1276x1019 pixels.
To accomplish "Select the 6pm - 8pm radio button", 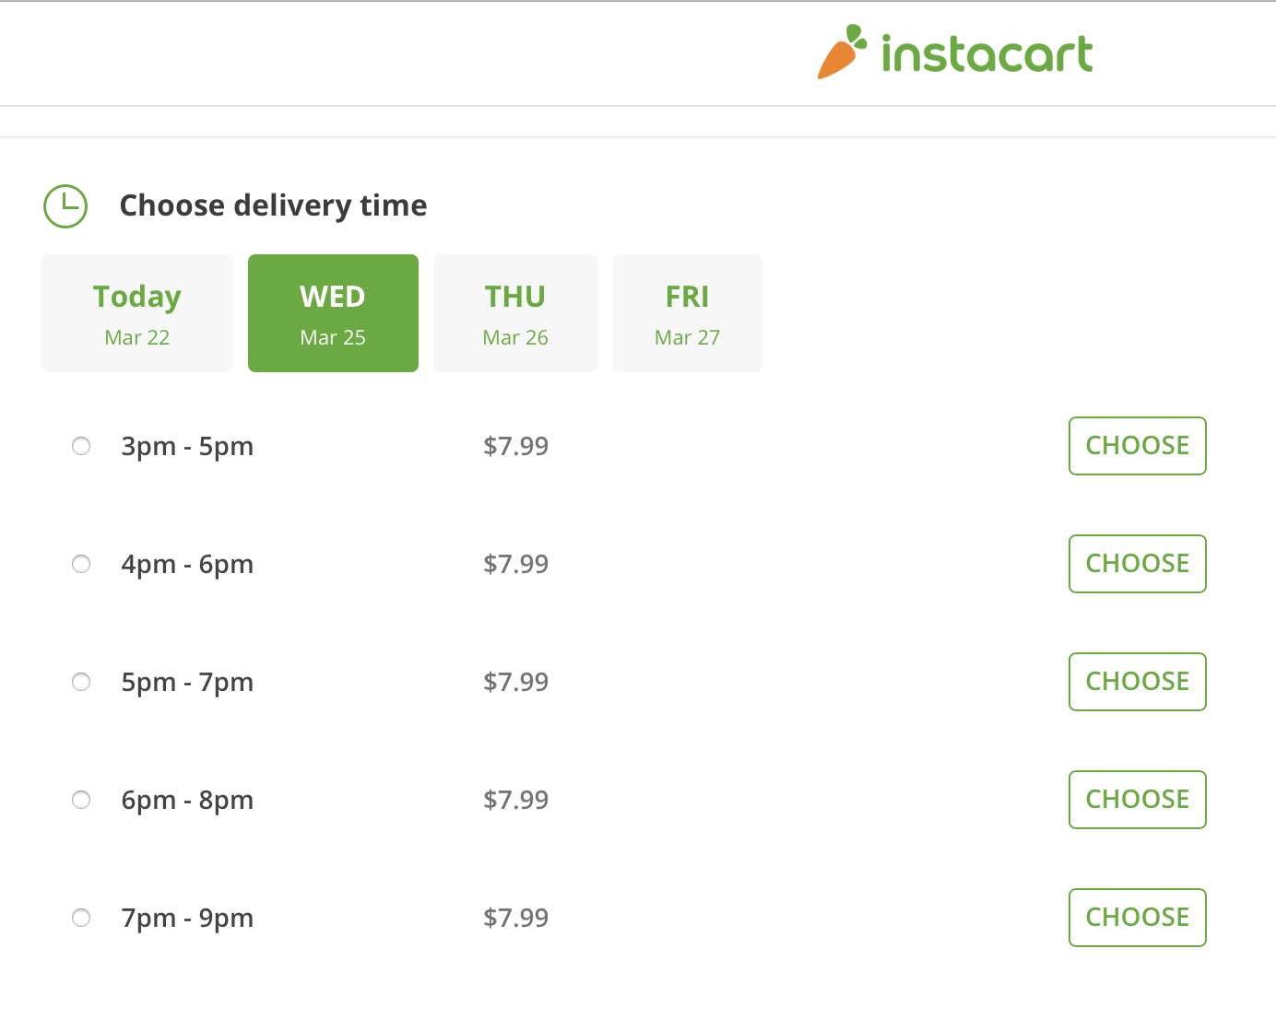I will [81, 800].
